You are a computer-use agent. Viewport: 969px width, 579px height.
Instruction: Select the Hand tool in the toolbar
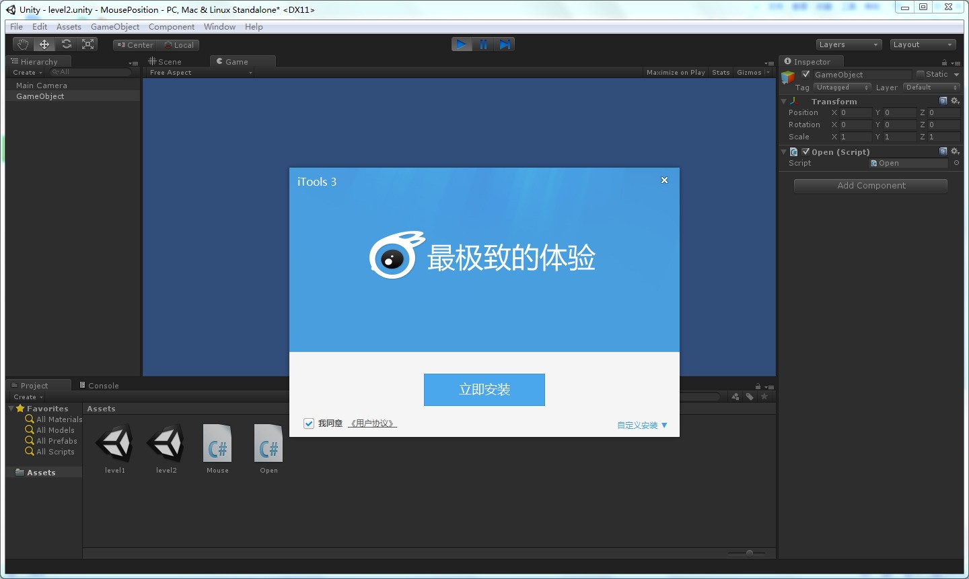click(22, 44)
